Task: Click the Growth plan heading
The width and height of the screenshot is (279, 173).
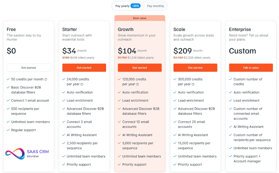Action: [x=126, y=29]
